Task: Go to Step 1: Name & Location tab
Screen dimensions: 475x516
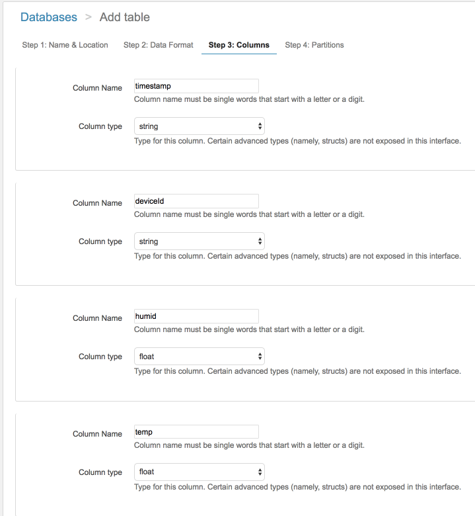Action: pyautogui.click(x=65, y=45)
